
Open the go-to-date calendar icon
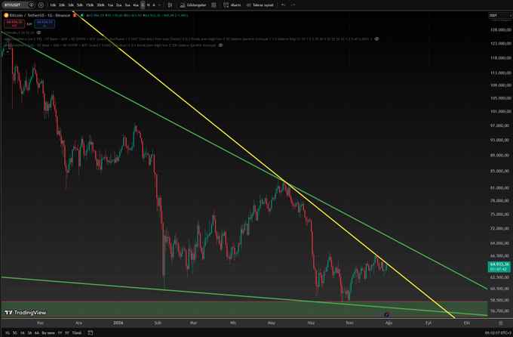coord(91,332)
